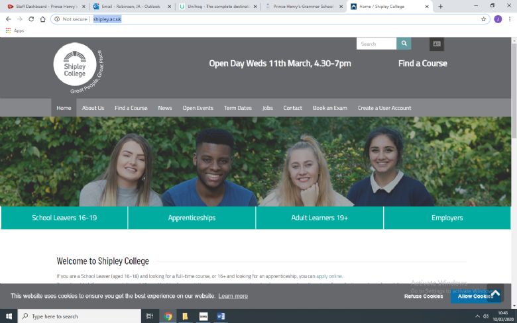
Task: Click Refuse Cookies
Action: (424, 296)
